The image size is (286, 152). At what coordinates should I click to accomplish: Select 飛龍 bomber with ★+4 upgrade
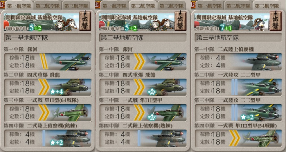tap(48, 87)
